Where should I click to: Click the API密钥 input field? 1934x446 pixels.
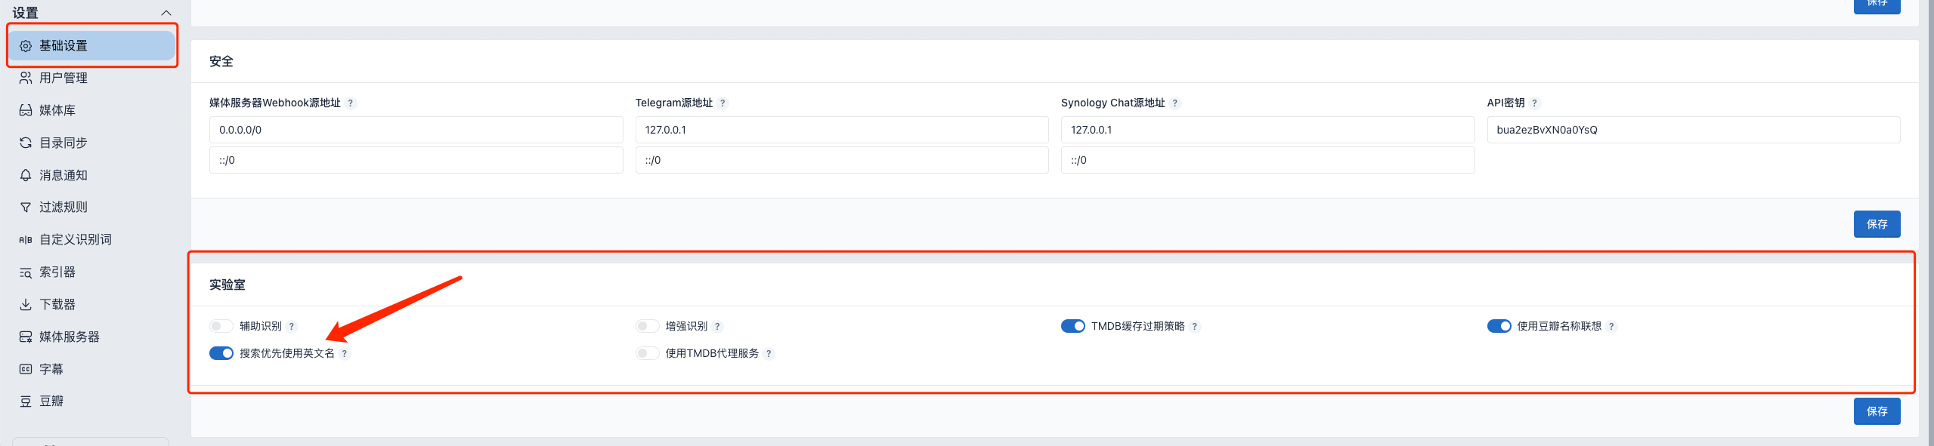(1692, 130)
